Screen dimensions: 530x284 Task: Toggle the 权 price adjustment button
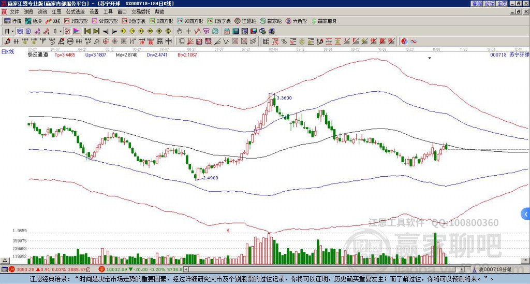[x=67, y=32]
